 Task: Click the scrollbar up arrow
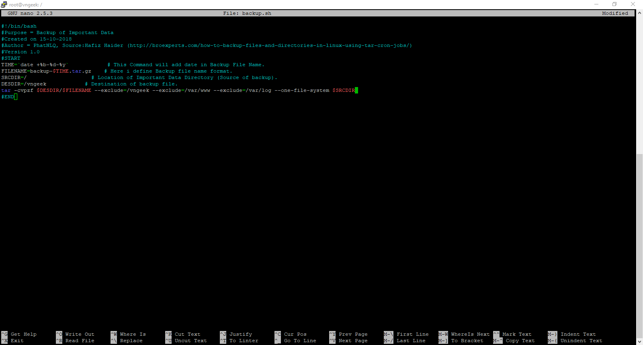(639, 13)
